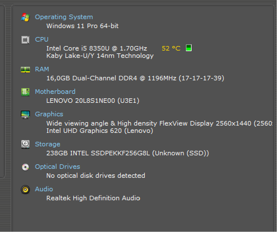Open the Storage section header
Viewport: 277px width, 232px height.
[x=47, y=144]
